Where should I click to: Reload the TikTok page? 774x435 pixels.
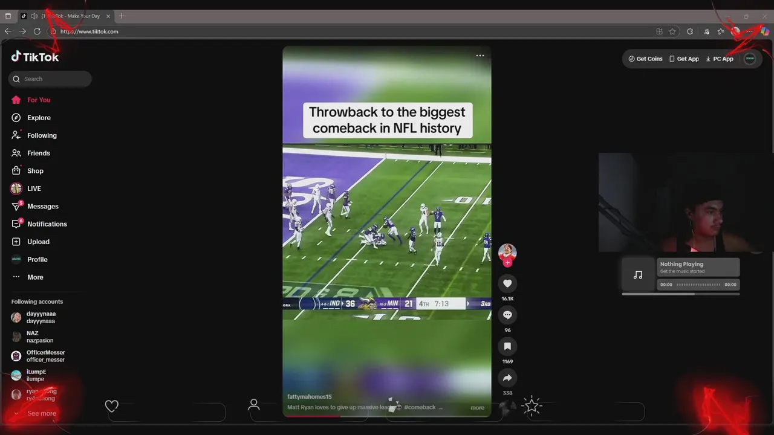click(37, 31)
